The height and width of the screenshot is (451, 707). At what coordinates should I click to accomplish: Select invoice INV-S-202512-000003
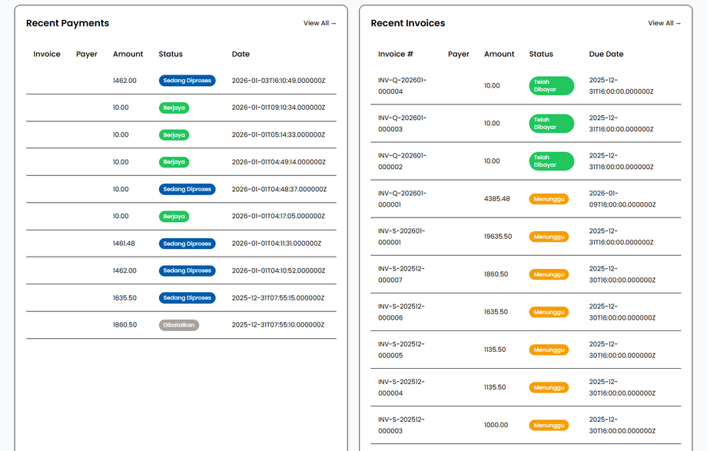point(402,424)
